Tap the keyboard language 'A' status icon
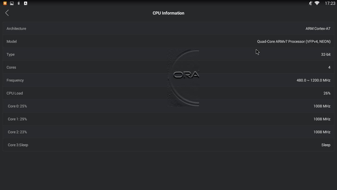The image size is (337, 190). pyautogui.click(x=26, y=3)
